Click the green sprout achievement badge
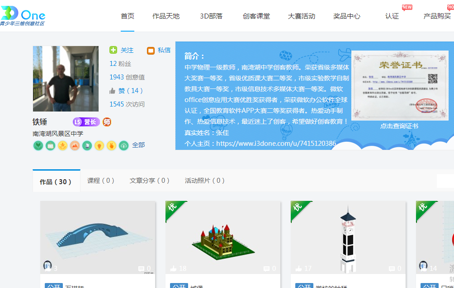The image size is (454, 288). [38, 145]
